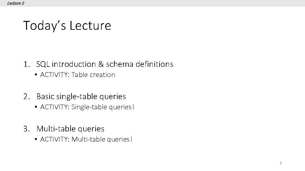This screenshot has width=305, height=171.
Task: Click the "Multi-table queries" numbered heading
Action: (70, 129)
